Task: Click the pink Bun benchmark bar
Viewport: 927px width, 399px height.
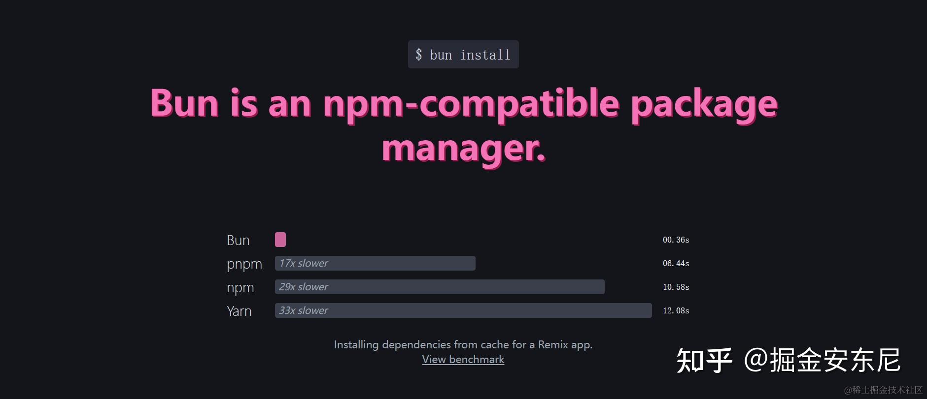Action: pyautogui.click(x=280, y=240)
